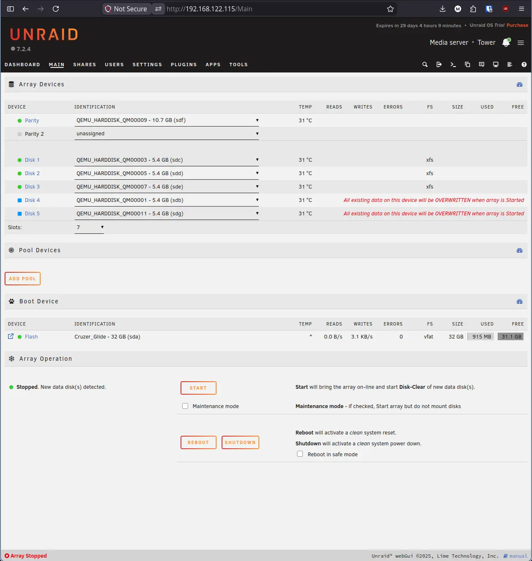
Task: Open the Disk 1 link
Action: click(x=32, y=160)
